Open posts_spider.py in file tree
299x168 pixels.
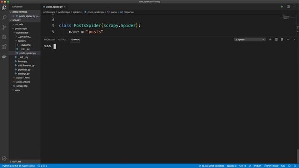click(28, 53)
